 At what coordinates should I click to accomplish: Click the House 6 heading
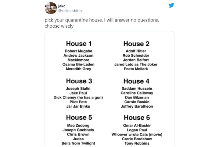pos(137,118)
